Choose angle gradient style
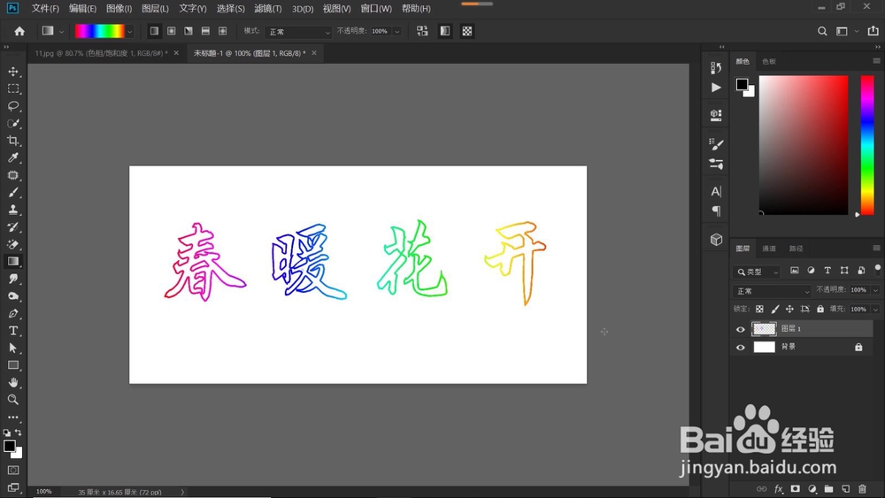The height and width of the screenshot is (498, 885). point(189,31)
